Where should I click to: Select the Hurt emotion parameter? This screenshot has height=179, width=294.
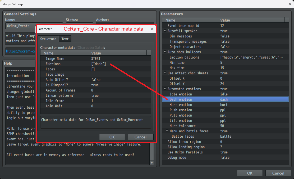point(225,105)
